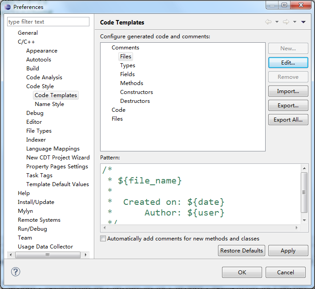Click the Import... button
Image resolution: width=315 pixels, height=289 pixels.
288,91
